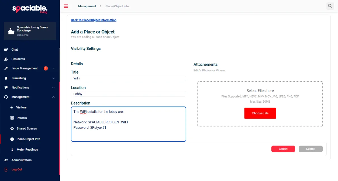Screen dimensions: 338x181
Task: Click the Log Out door icon
Action: coord(6,169)
